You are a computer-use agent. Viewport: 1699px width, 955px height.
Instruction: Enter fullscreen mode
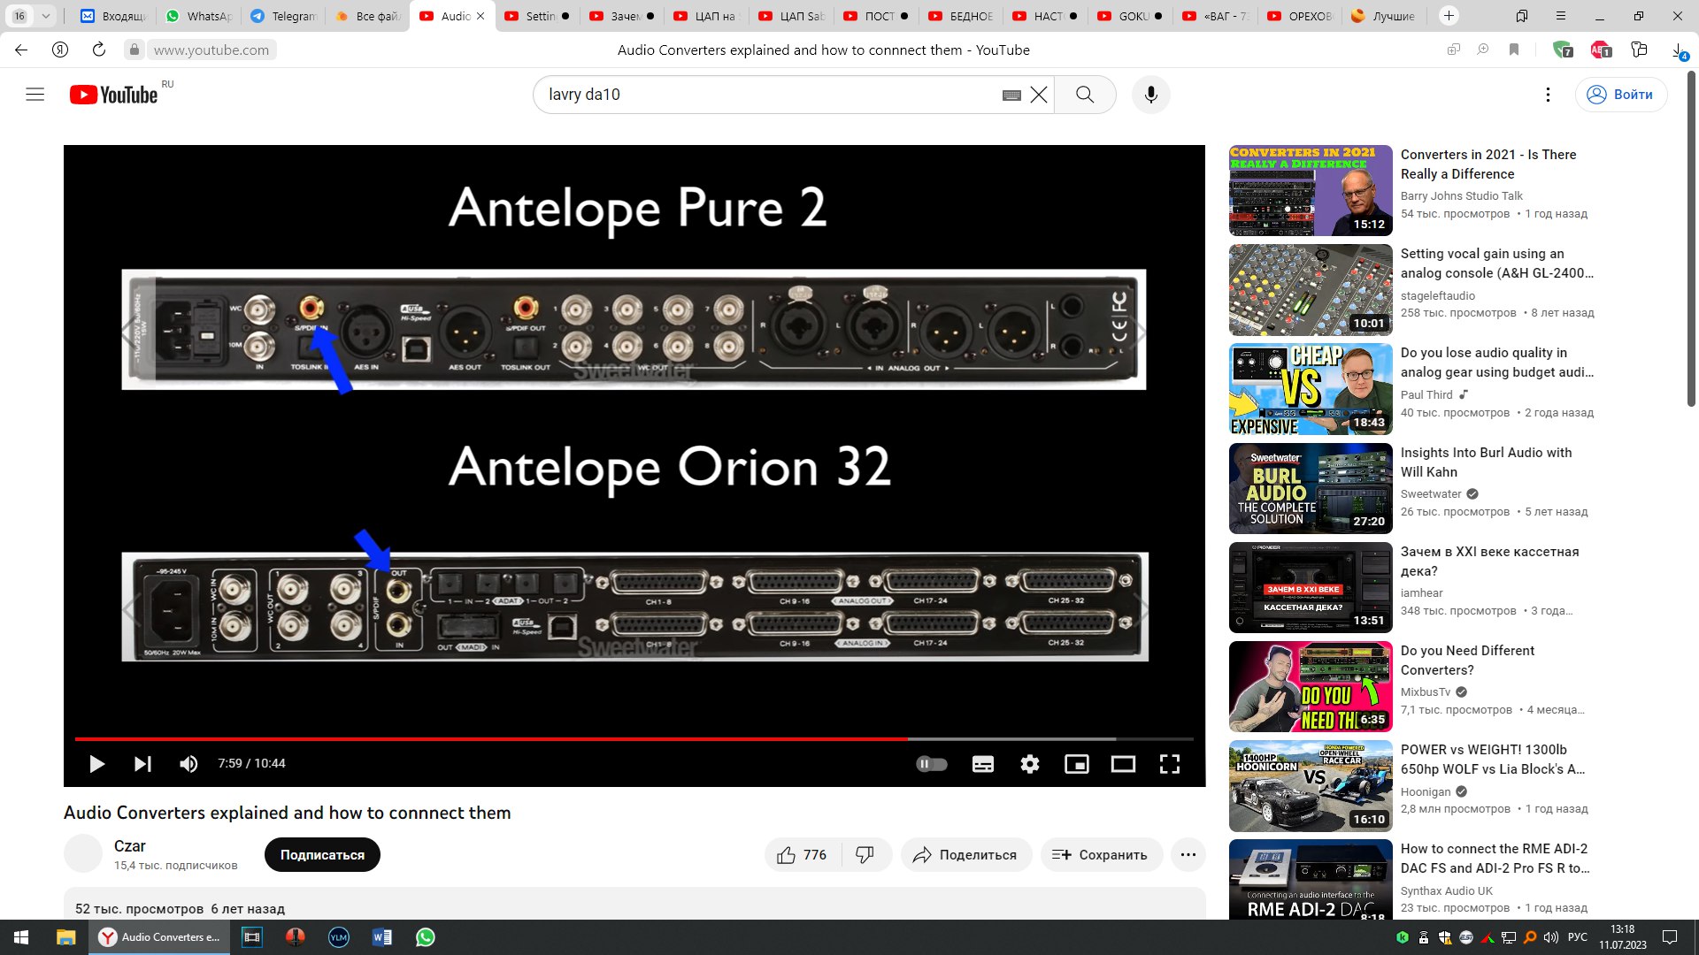(1170, 764)
